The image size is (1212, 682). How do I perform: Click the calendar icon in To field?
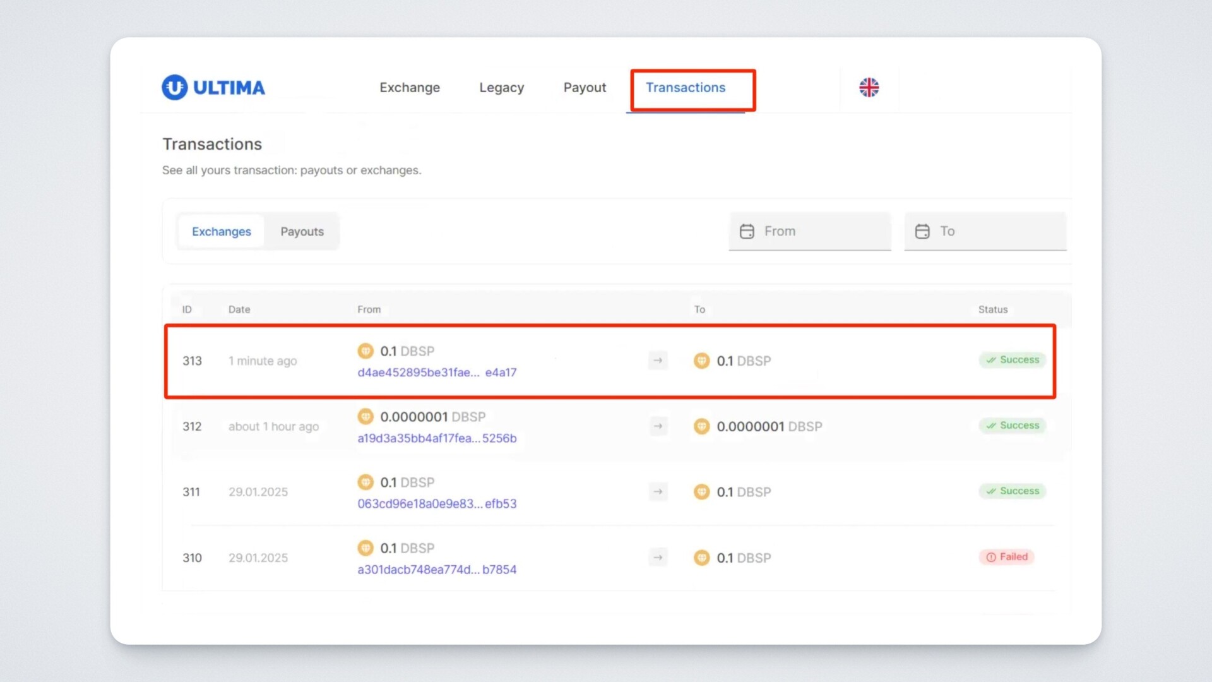[922, 231]
